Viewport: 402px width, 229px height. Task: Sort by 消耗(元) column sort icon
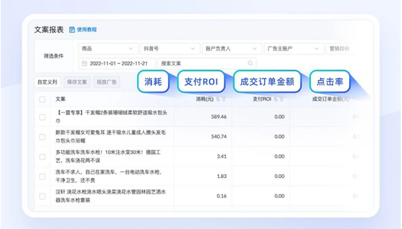218,99
